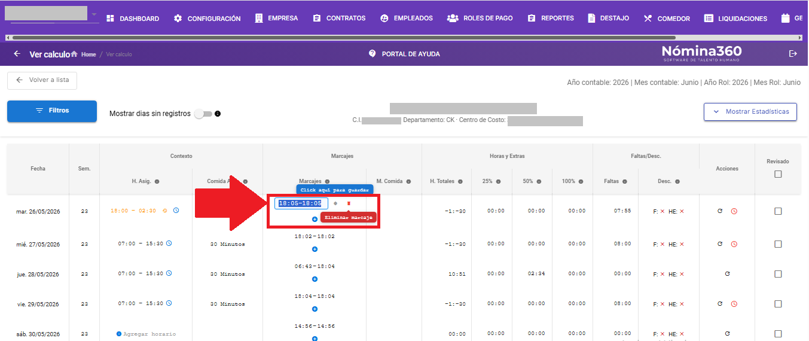
Task: Open the company selector dropdown arrow
Action: (x=94, y=14)
